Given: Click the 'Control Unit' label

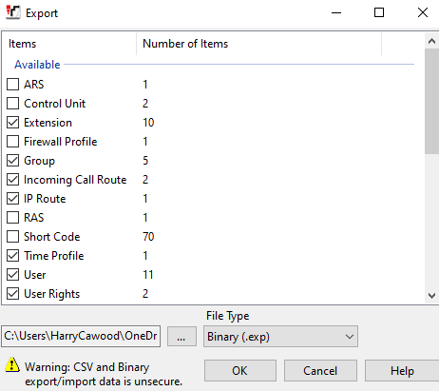Looking at the screenshot, I should [55, 104].
